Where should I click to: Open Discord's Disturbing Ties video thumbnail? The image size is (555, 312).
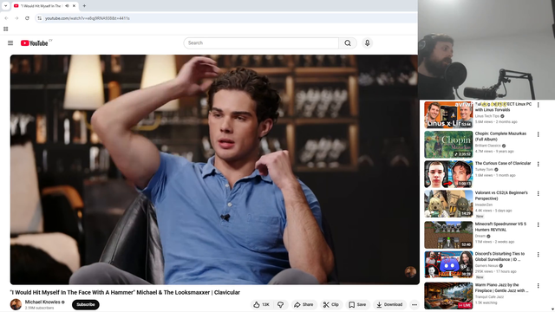(x=448, y=264)
